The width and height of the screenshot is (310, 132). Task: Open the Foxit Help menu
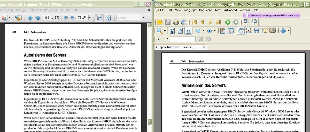coord(255,10)
